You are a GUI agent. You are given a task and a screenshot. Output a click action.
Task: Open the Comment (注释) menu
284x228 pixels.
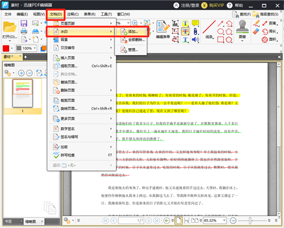(73, 14)
